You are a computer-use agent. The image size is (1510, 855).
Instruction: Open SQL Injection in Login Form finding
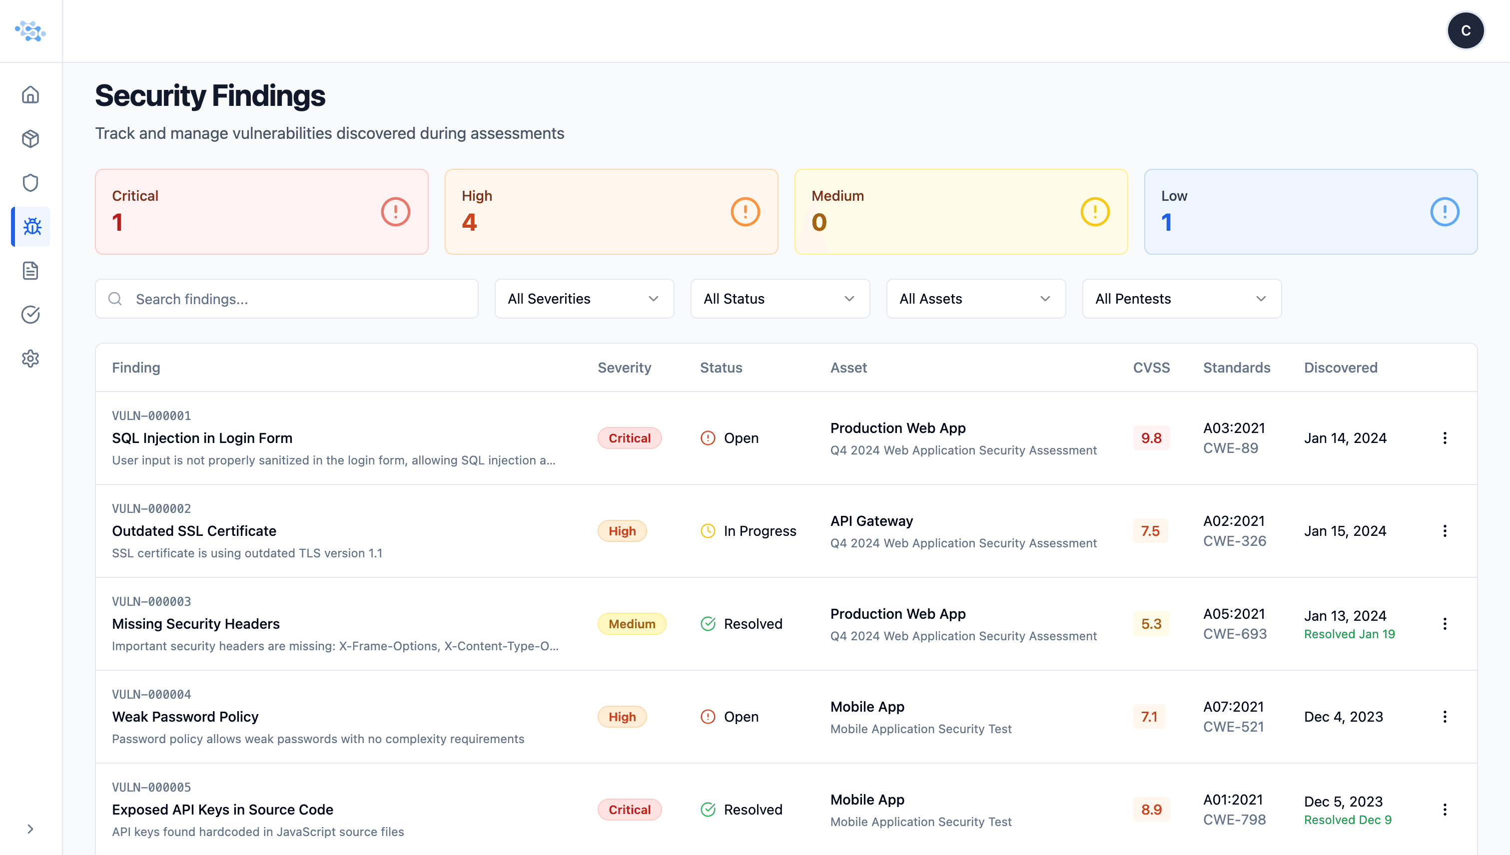point(202,438)
